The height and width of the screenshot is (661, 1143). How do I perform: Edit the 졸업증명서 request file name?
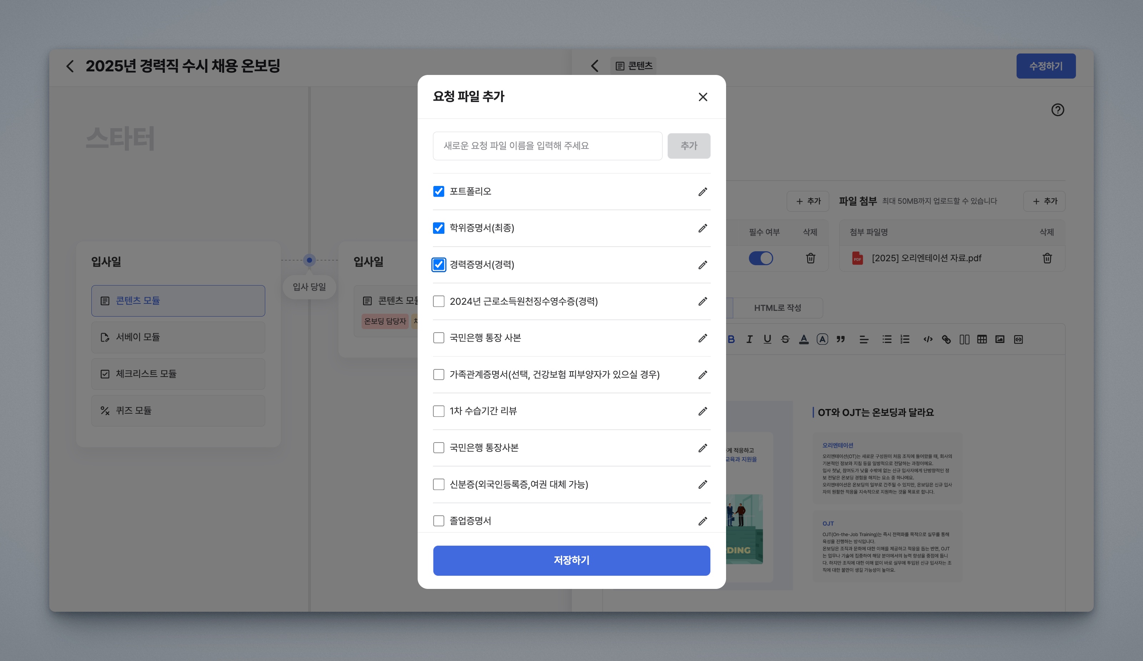[x=703, y=521]
